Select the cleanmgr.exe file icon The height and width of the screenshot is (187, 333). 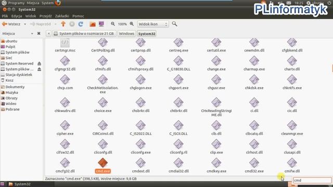(292, 126)
